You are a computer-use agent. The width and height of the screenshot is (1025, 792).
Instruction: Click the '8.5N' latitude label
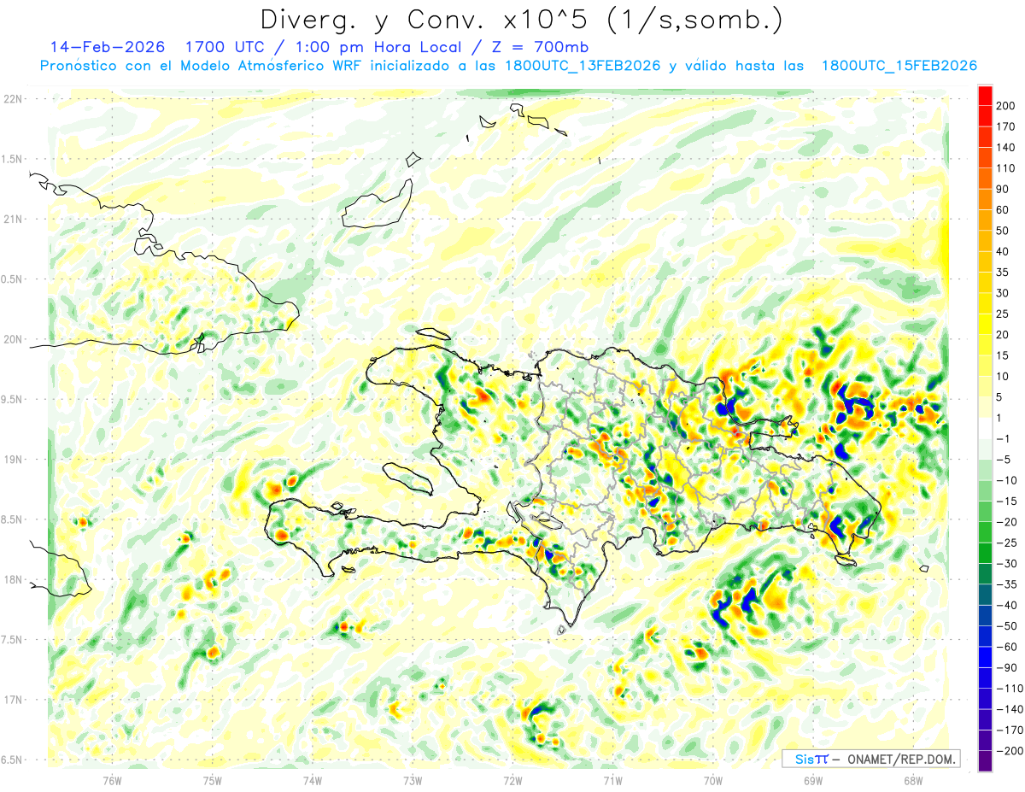[13, 519]
